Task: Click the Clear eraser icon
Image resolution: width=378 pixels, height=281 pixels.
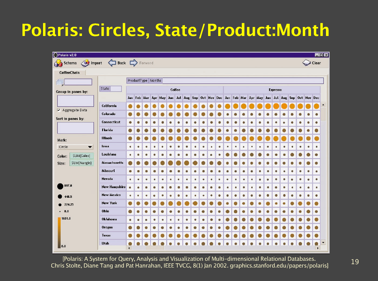Action: [307, 63]
